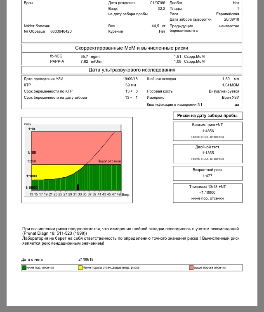Click the pink legend swatch for выше порога отсечки
The image size is (264, 312).
click(191, 268)
